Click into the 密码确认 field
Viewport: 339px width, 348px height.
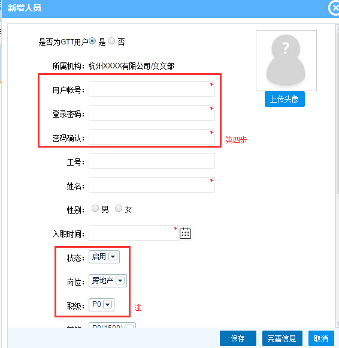(x=152, y=137)
